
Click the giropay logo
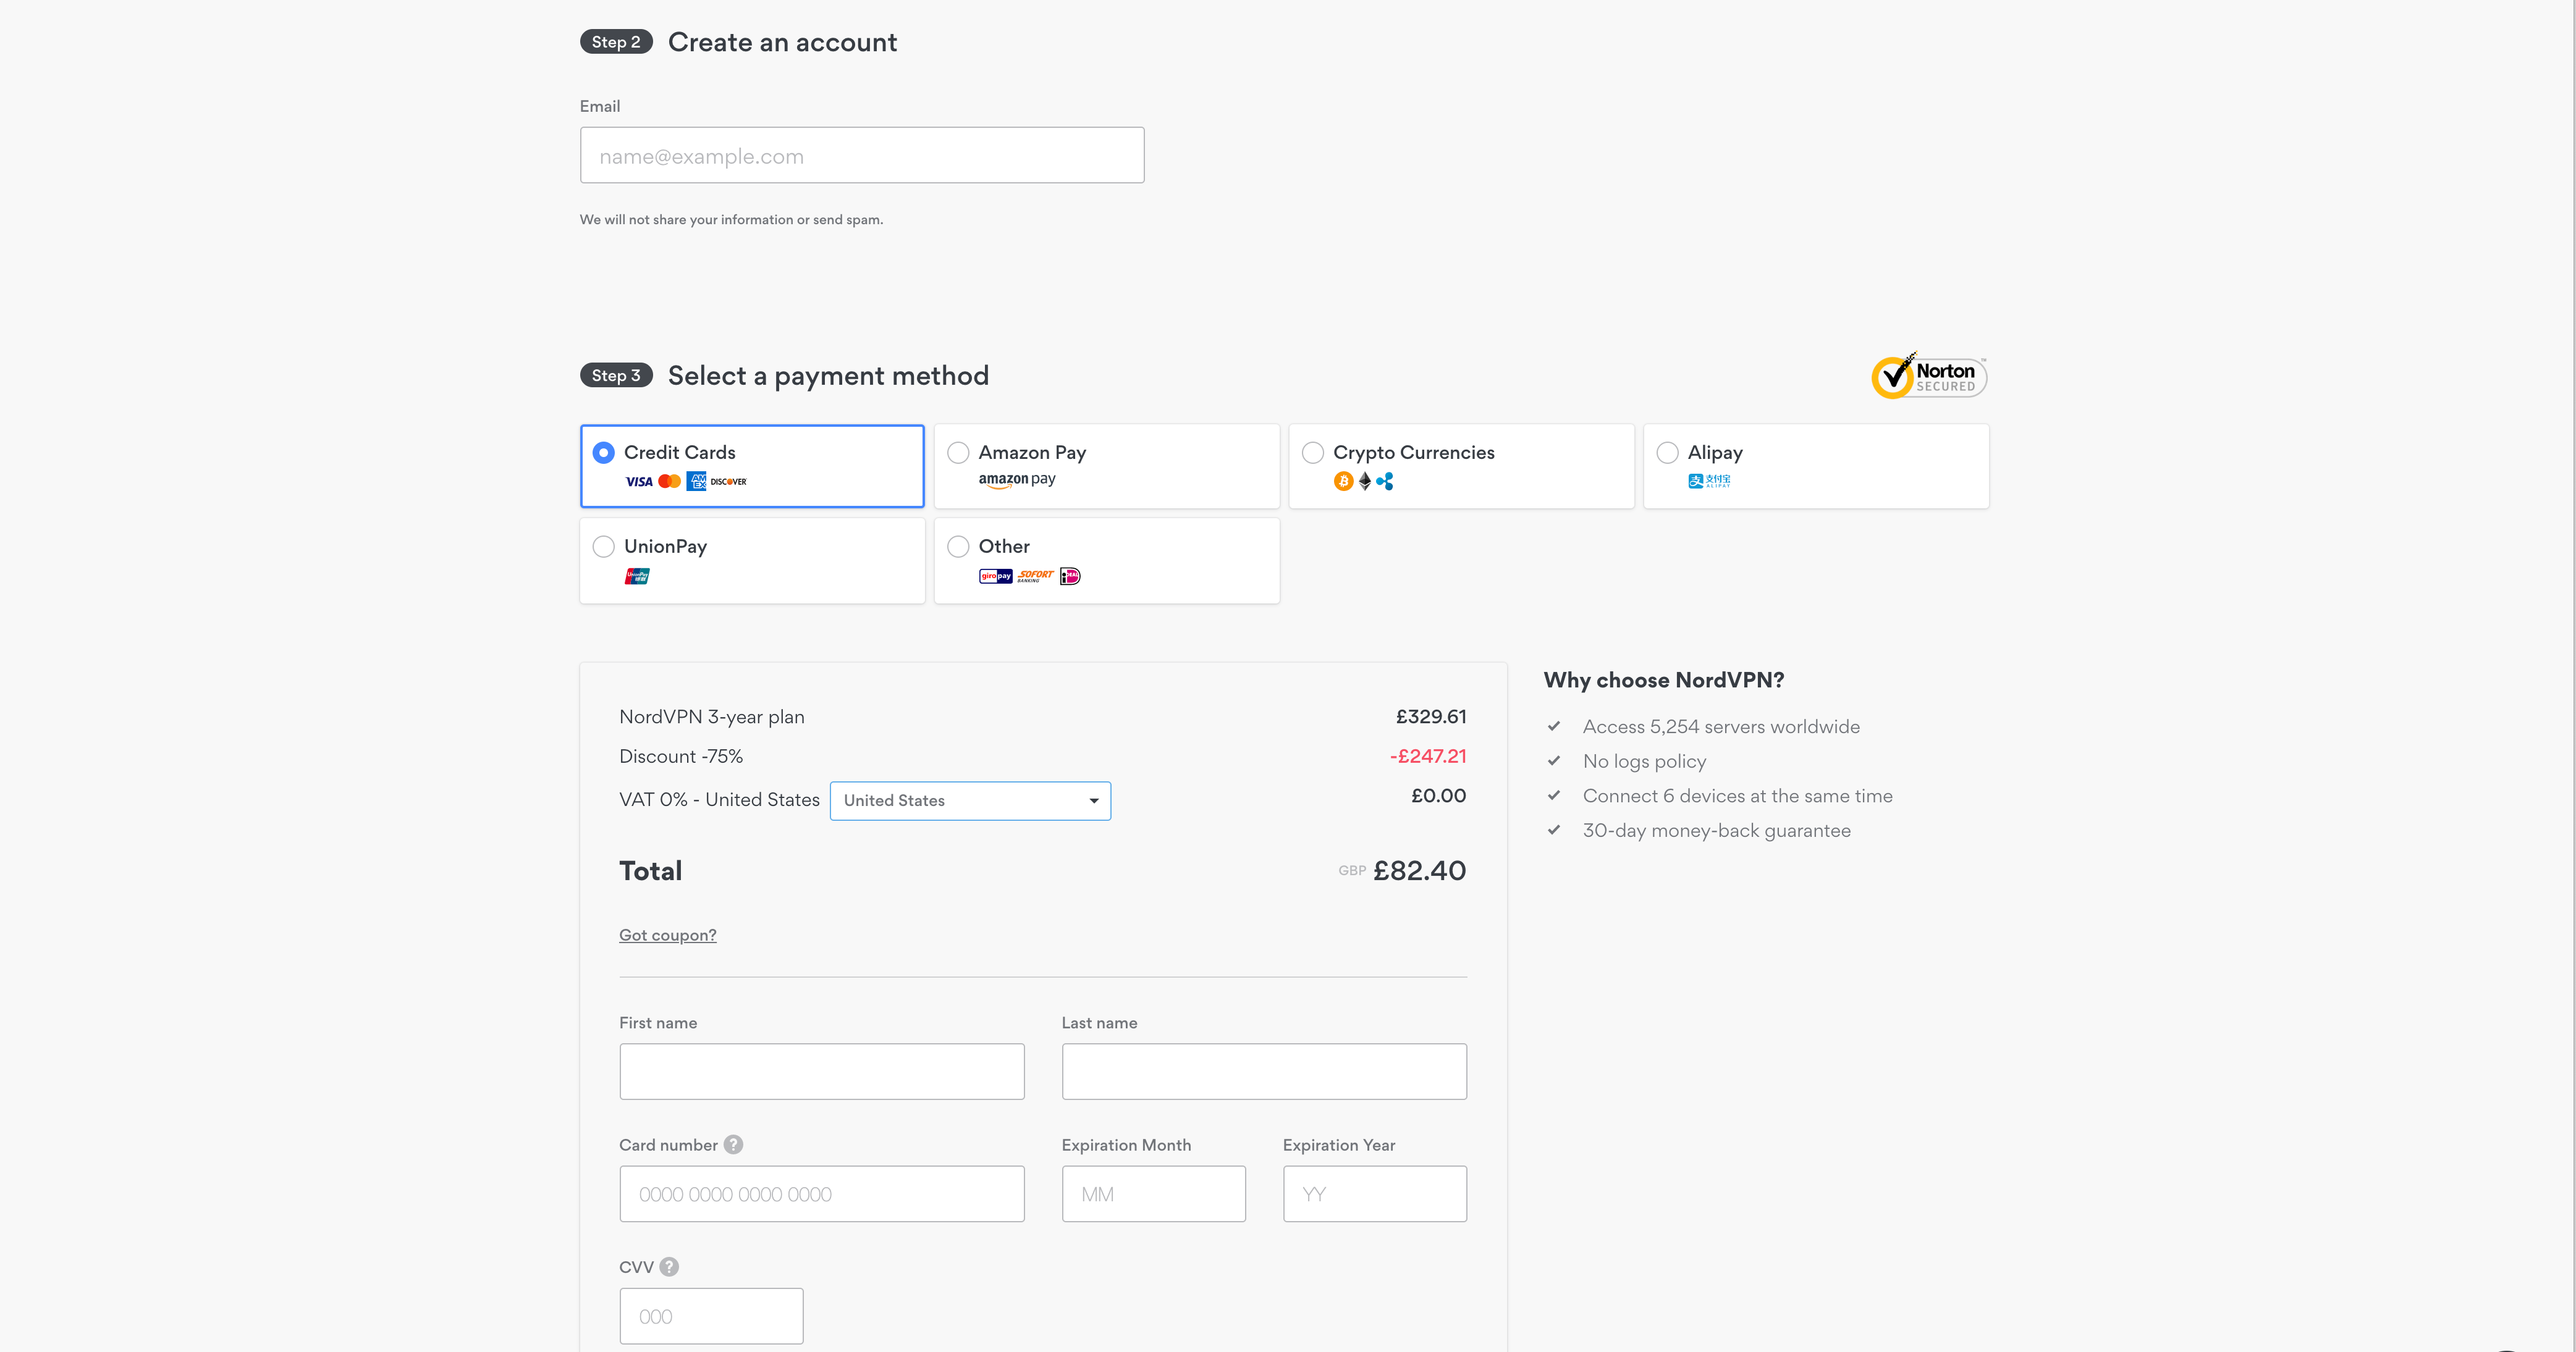(x=995, y=576)
